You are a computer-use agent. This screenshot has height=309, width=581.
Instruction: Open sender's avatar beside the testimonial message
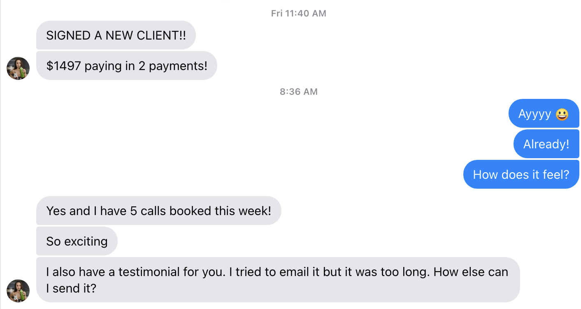(18, 291)
